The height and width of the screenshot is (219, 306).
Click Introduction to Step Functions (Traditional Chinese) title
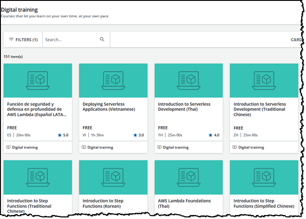click(29, 206)
